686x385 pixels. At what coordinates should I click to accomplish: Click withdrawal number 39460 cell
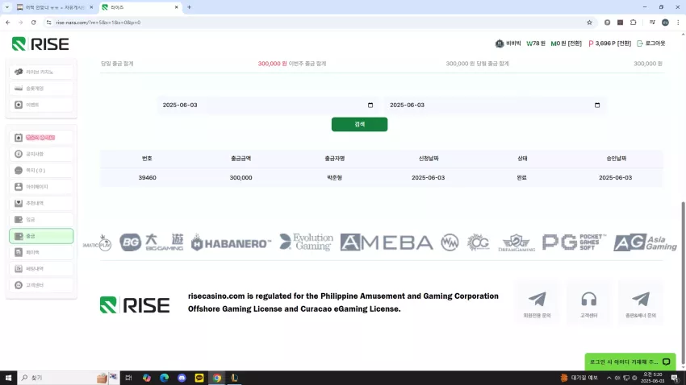pos(147,178)
